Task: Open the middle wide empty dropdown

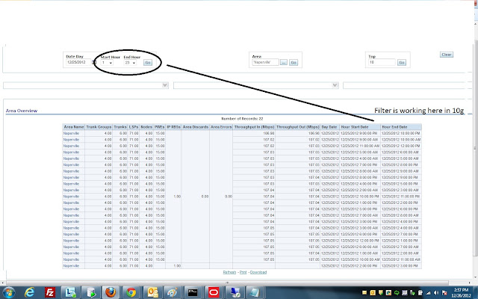Action: (x=255, y=85)
